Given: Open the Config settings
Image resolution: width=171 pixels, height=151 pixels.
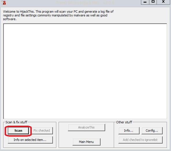Looking at the screenshot, I should tap(152, 131).
